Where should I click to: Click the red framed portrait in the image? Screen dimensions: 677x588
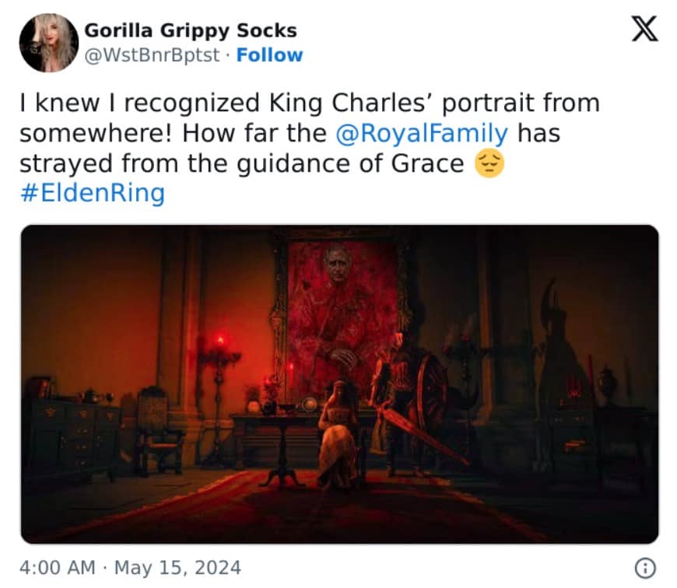(340, 311)
